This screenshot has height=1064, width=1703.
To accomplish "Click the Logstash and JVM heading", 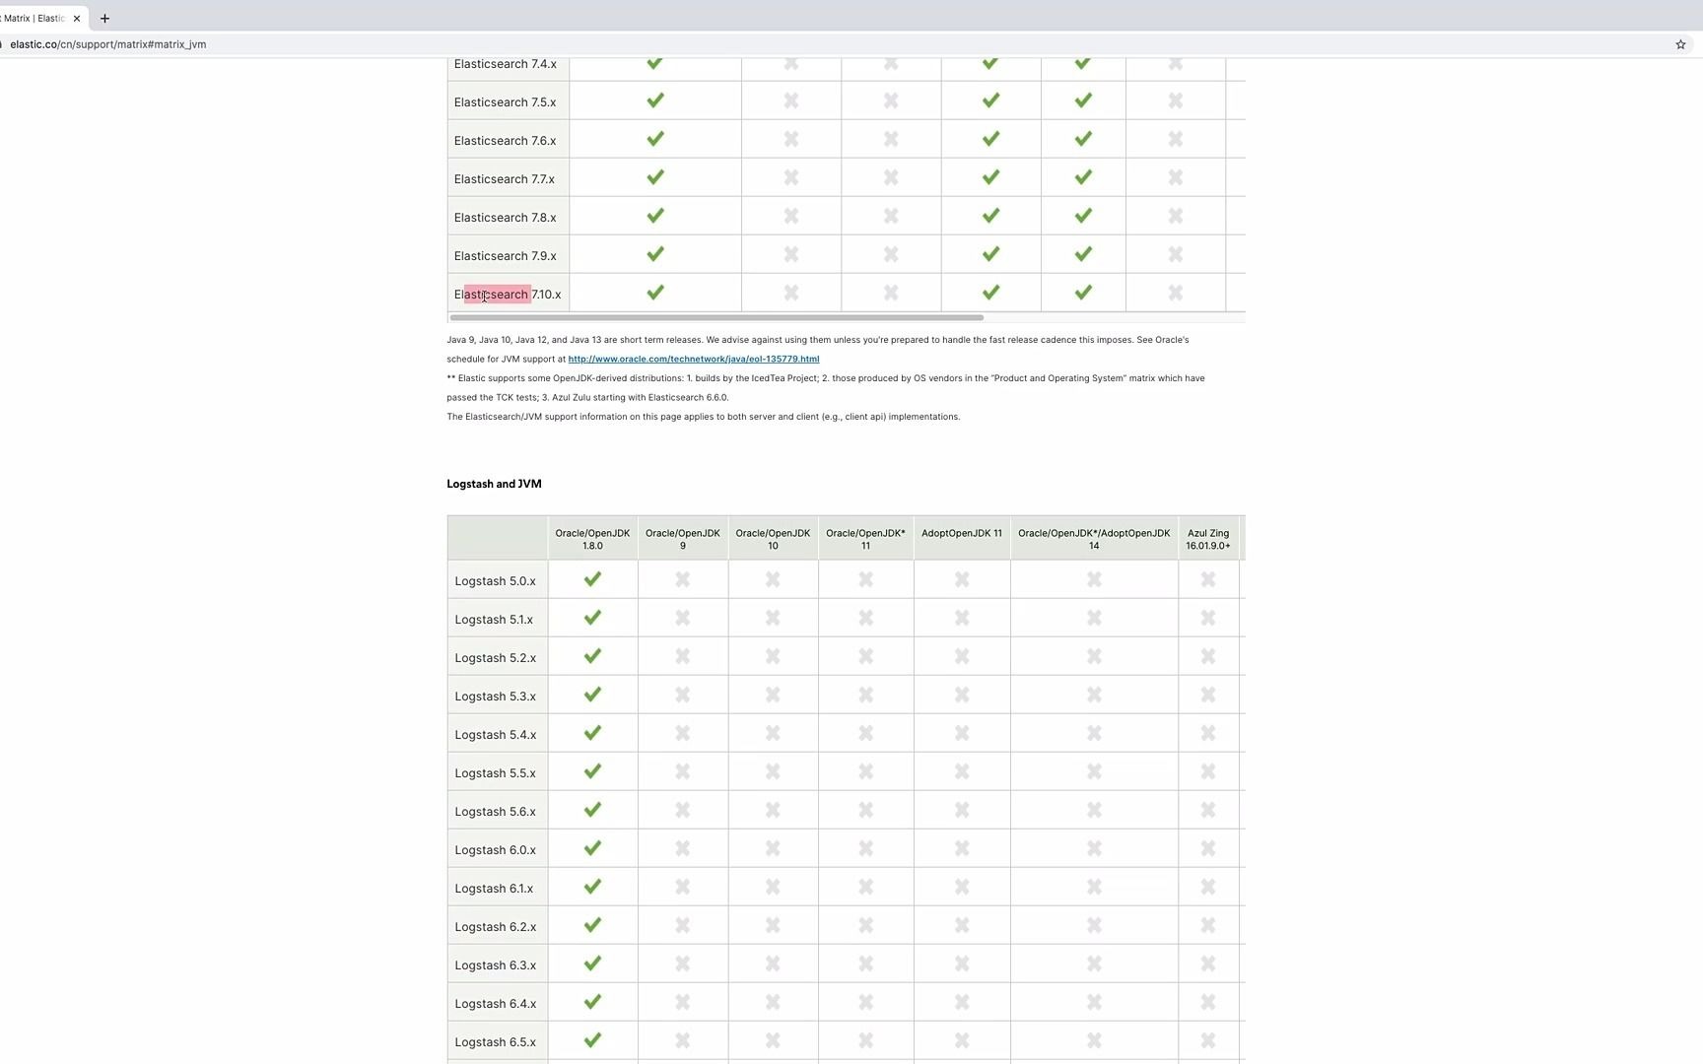I will pyautogui.click(x=494, y=484).
